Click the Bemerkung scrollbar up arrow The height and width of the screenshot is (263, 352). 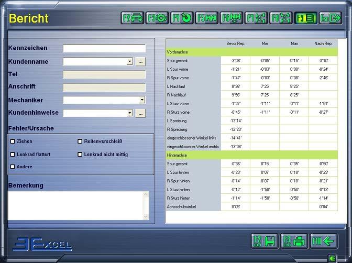(146, 194)
